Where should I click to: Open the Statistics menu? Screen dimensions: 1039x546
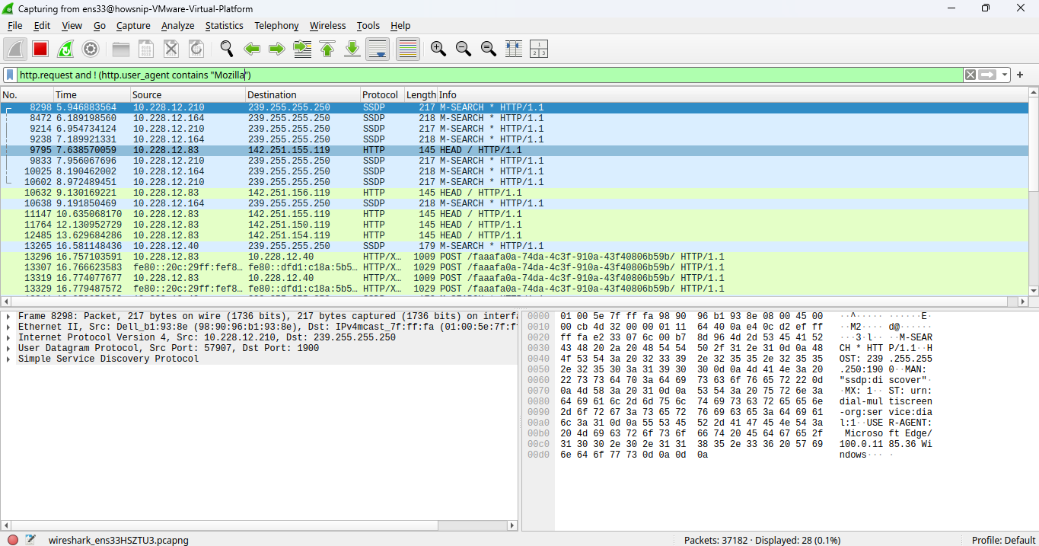[x=225, y=25]
